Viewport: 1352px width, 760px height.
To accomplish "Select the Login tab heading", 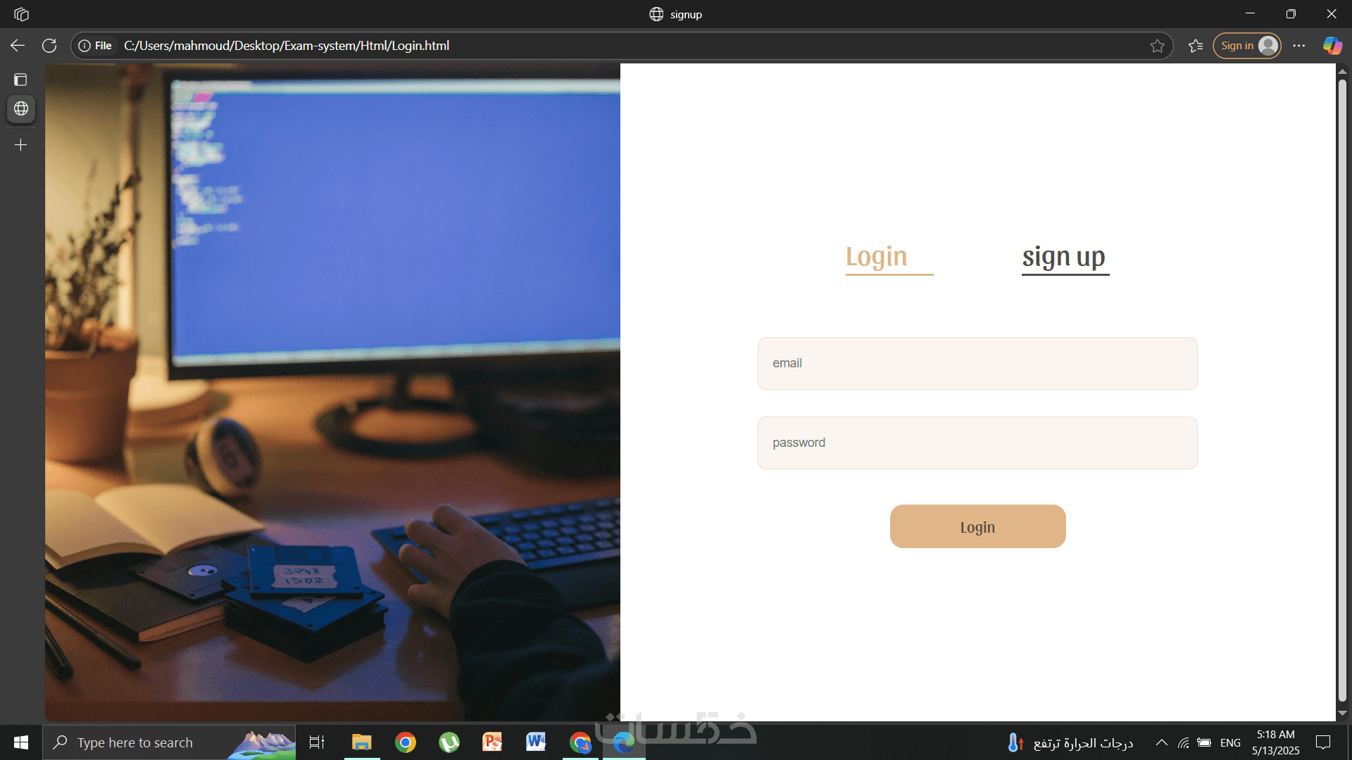I will (877, 257).
